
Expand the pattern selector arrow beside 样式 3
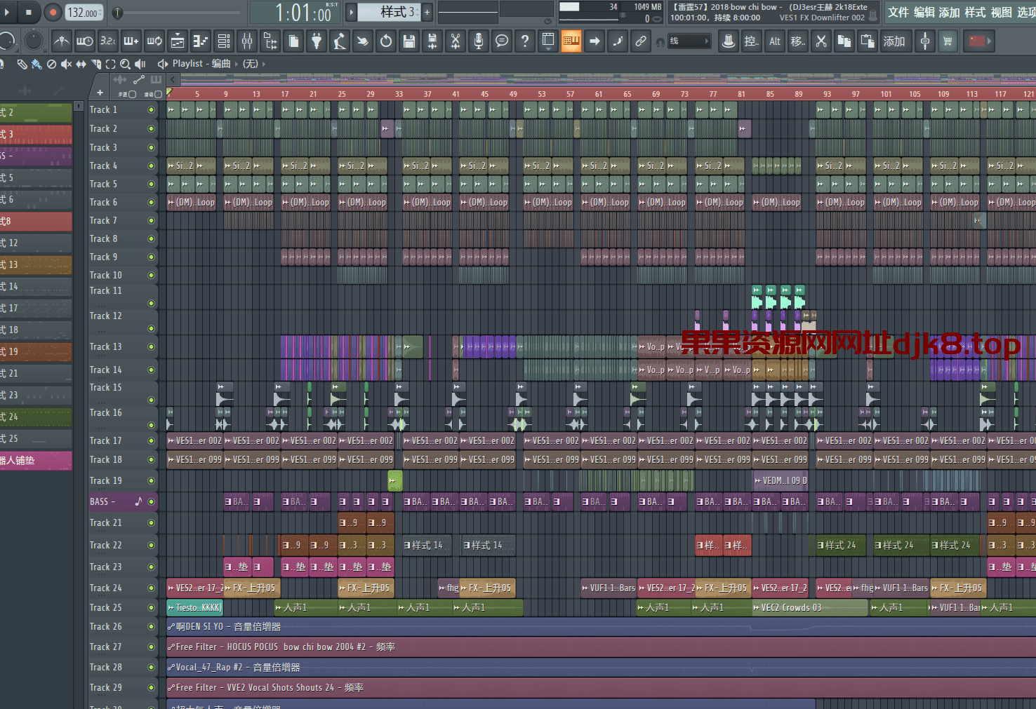(x=352, y=12)
